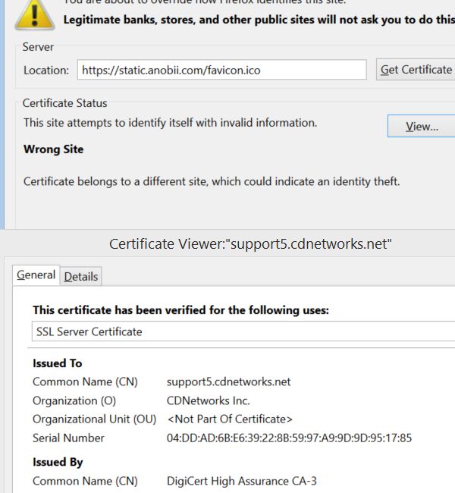Click 'Legitimate banks, stores' warning sentence
The width and height of the screenshot is (455, 493).
pyautogui.click(x=259, y=20)
